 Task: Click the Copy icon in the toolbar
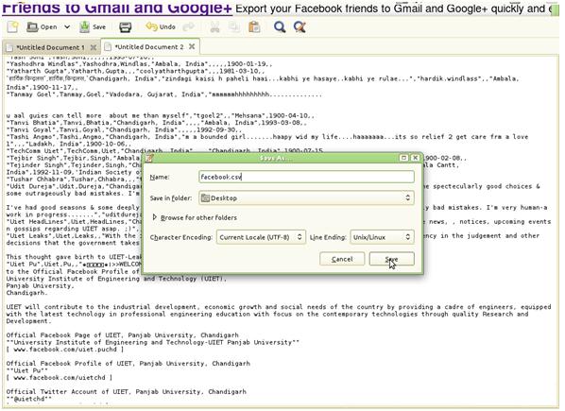pyautogui.click(x=234, y=27)
